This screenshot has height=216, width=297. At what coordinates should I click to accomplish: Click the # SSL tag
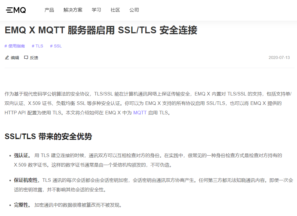[56, 46]
